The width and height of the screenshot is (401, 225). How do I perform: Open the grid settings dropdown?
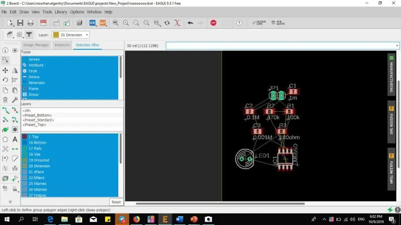[x=20, y=35]
